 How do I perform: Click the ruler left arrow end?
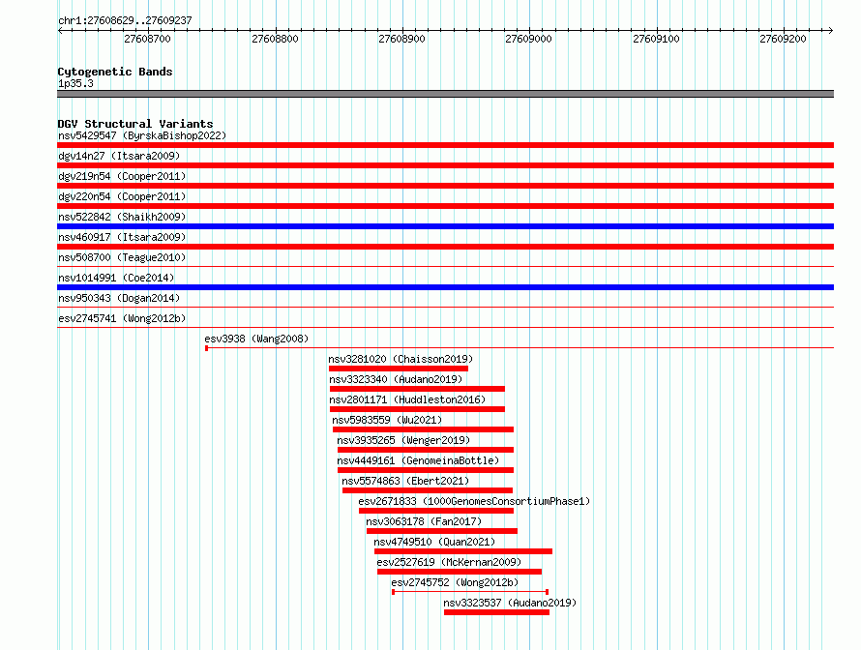[60, 30]
